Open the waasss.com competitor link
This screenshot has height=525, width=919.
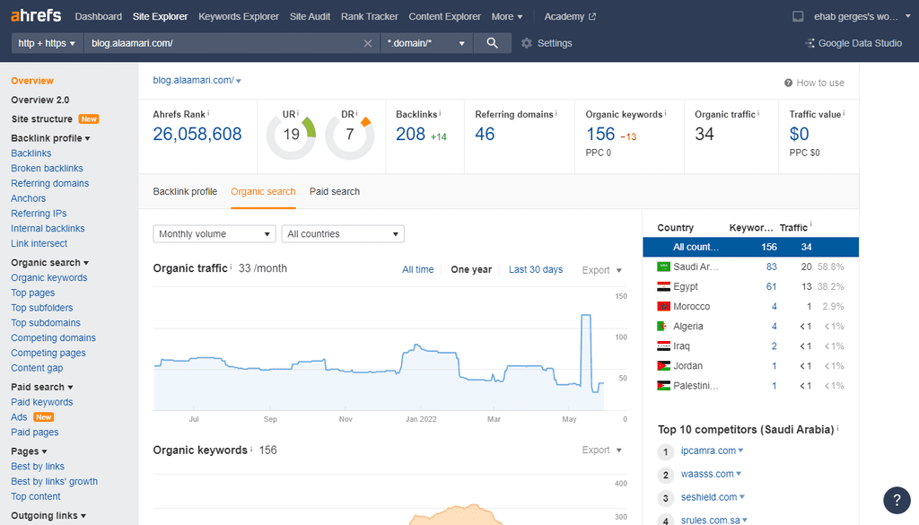[x=707, y=474]
